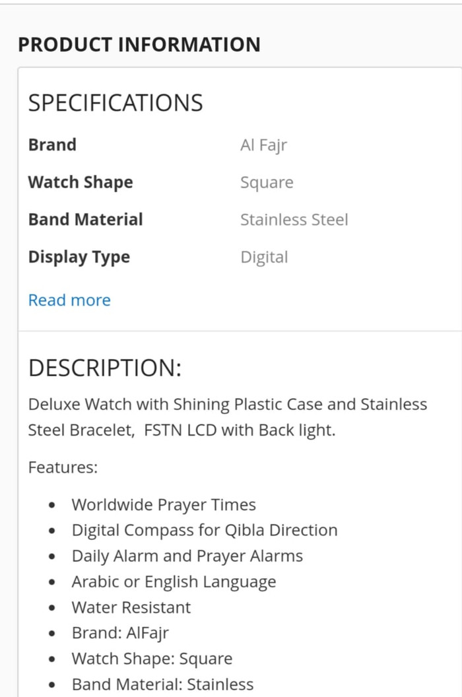
Task: Click the PRODUCT INFORMATION heading
Action: (139, 44)
